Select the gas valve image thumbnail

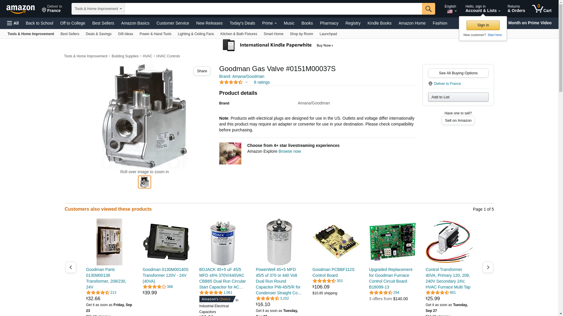pos(145,182)
